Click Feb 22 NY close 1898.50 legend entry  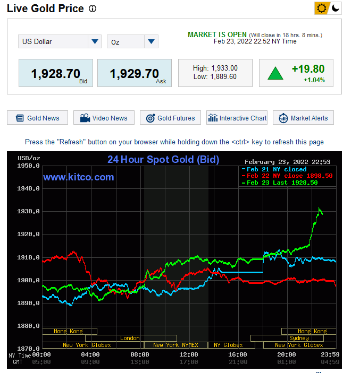tap(287, 176)
